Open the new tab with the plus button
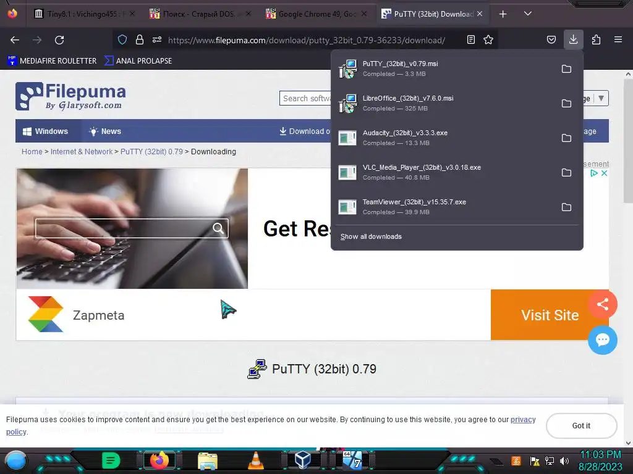Screen dimensions: 633x474 pos(503,14)
